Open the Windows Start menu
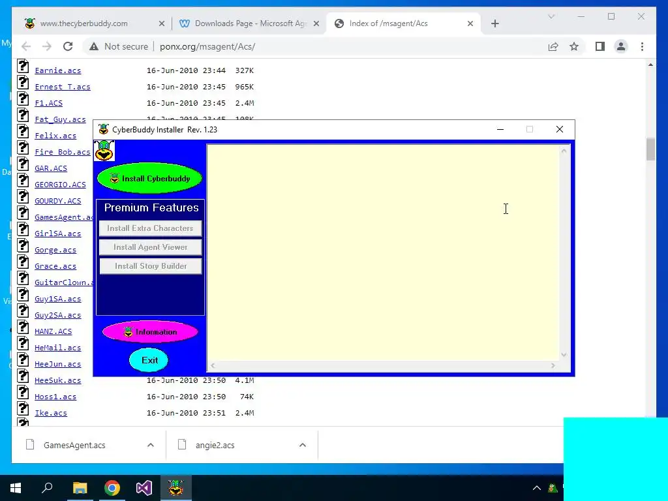 [16, 488]
